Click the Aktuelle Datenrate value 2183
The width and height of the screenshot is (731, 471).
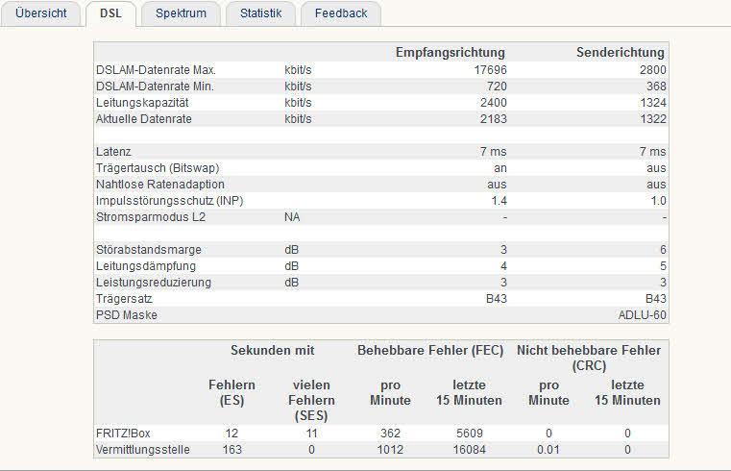click(493, 119)
